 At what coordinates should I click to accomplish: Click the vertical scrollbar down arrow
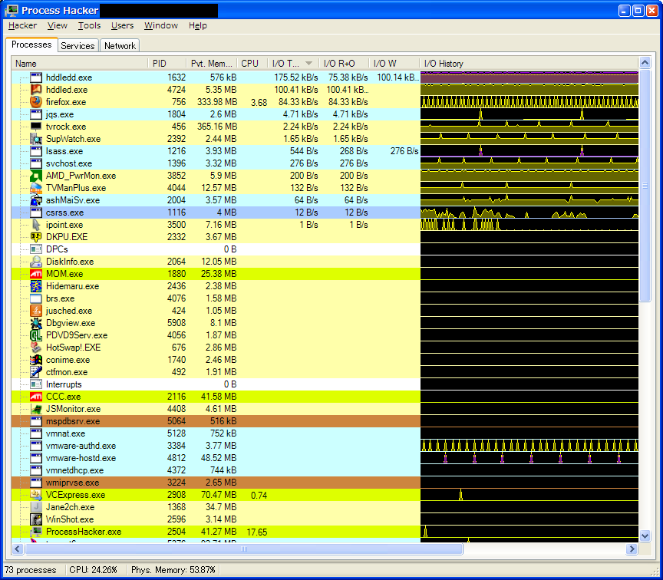(645, 536)
